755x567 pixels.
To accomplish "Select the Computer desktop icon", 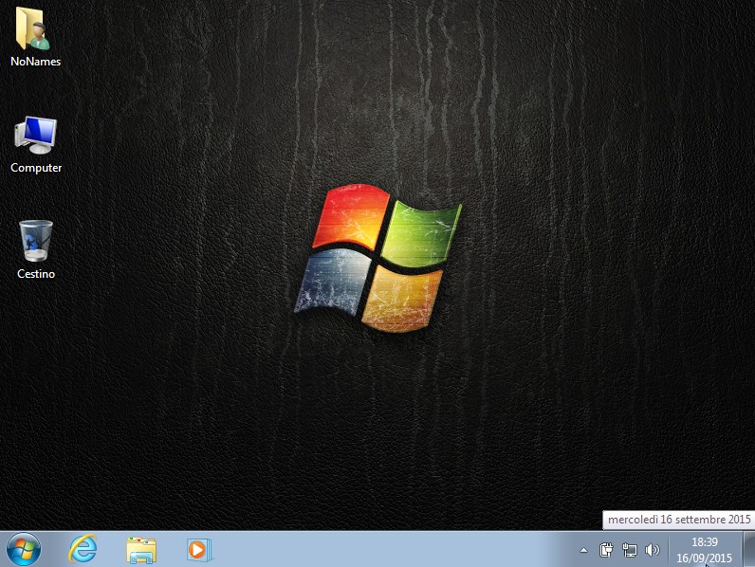I will 36,135.
